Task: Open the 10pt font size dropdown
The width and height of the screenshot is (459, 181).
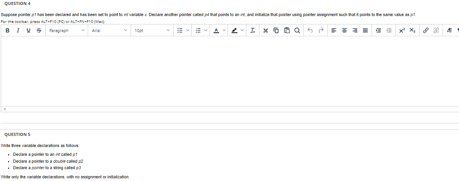Action: [152, 31]
